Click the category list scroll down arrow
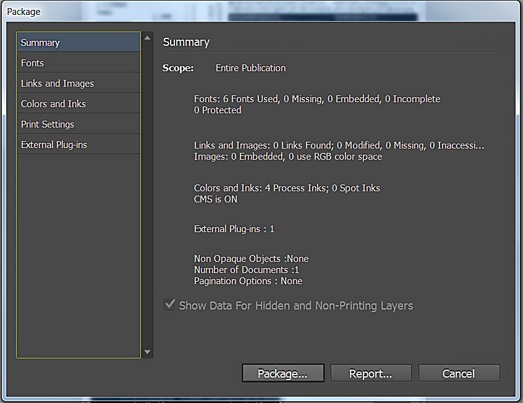Screen dimensions: 523x403 pos(147,352)
